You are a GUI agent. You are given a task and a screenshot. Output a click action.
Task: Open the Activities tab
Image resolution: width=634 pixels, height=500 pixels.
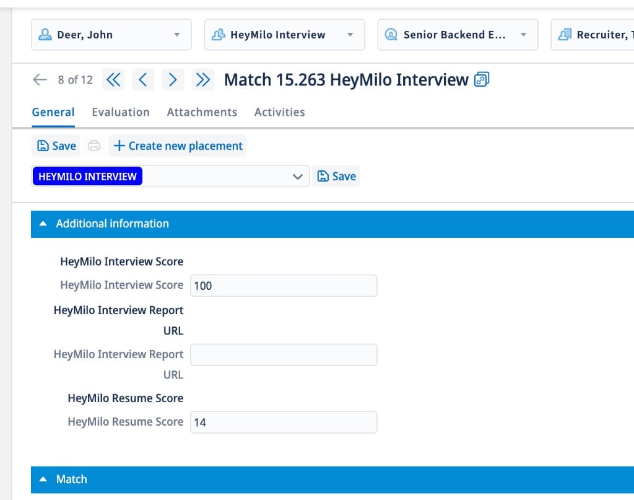tap(279, 112)
